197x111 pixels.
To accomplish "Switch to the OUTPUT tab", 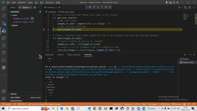I will click(60, 55).
